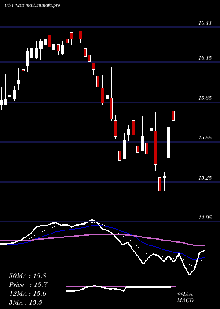Click the 50MA : 15.8 readout
Image resolution: width=220 pixels, height=309 pixels.
pos(27,276)
